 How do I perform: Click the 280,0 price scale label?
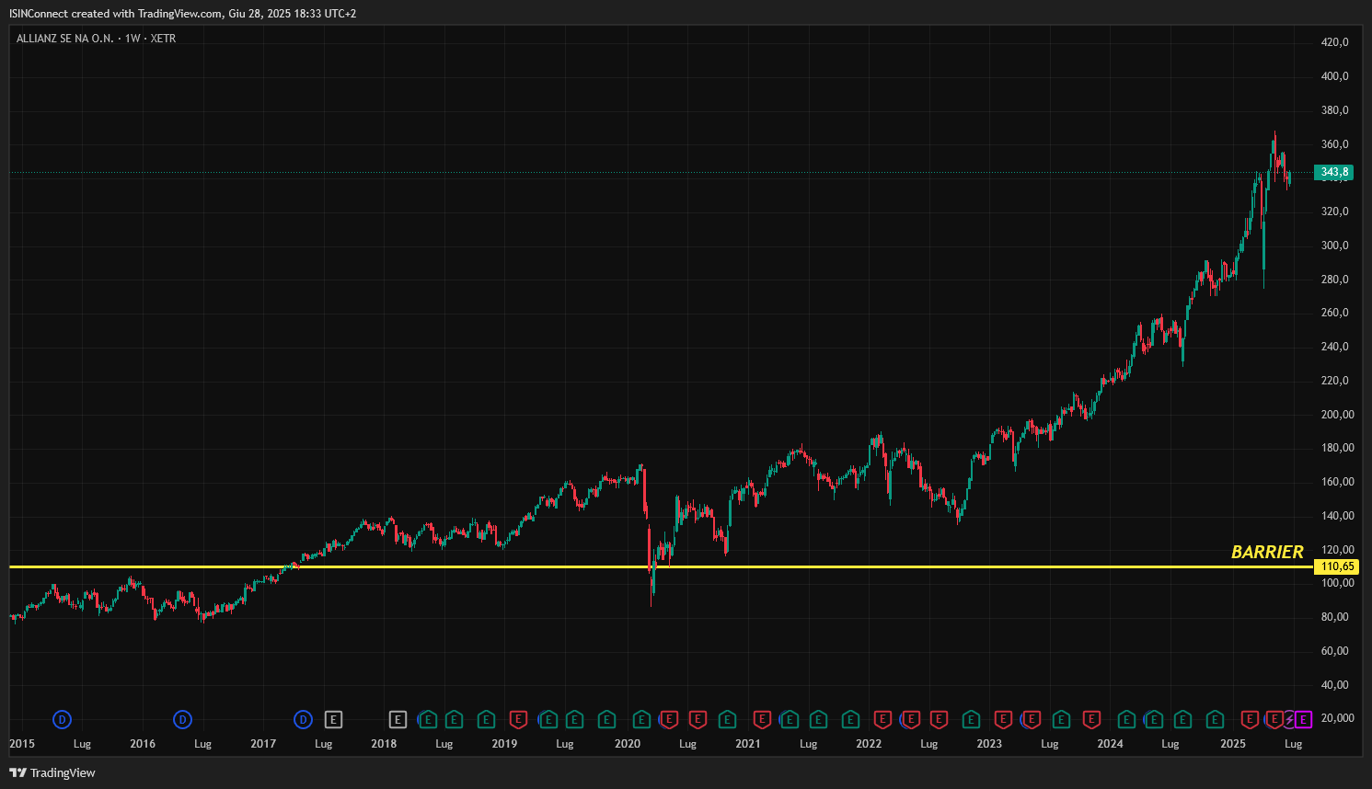(1335, 280)
